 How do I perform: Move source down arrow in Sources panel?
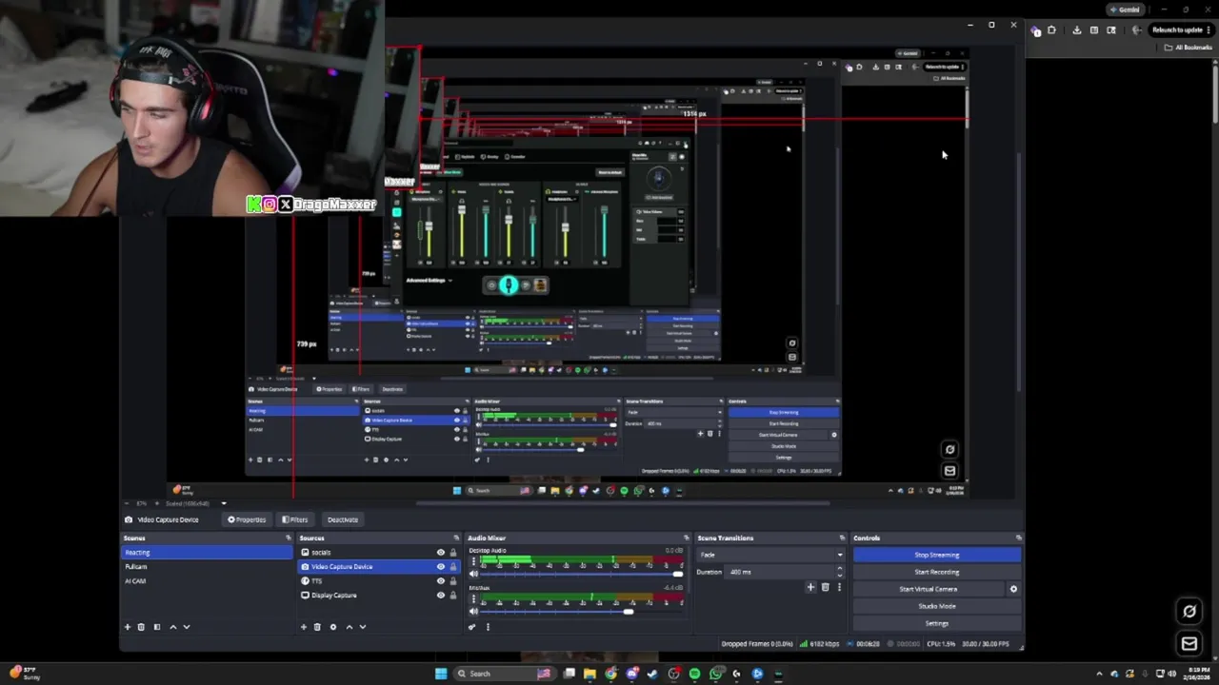(x=363, y=627)
